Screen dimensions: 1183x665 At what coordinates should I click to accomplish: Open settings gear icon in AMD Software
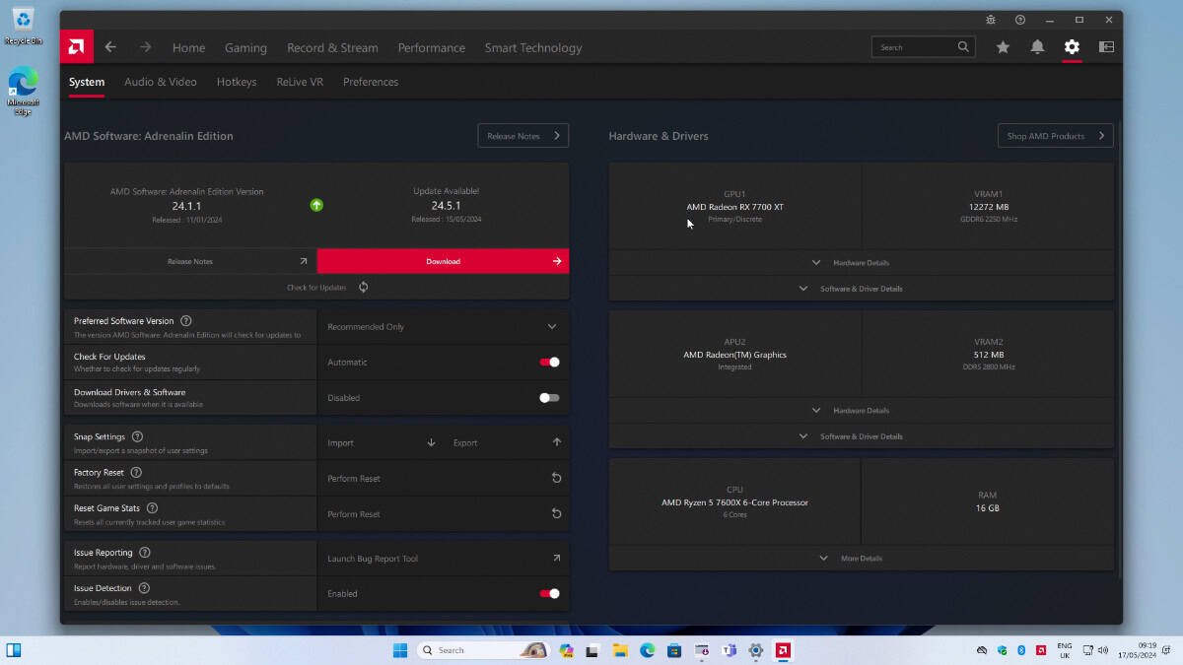point(1072,46)
